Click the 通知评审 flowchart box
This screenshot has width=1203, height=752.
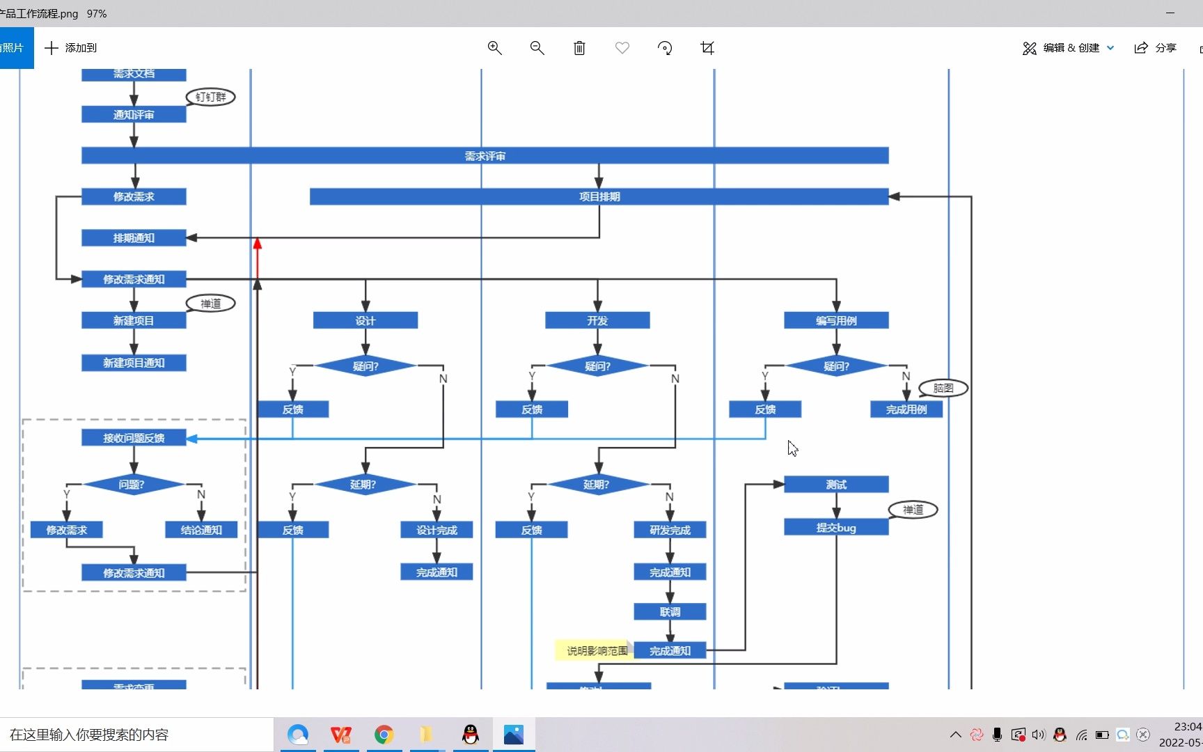click(x=134, y=114)
